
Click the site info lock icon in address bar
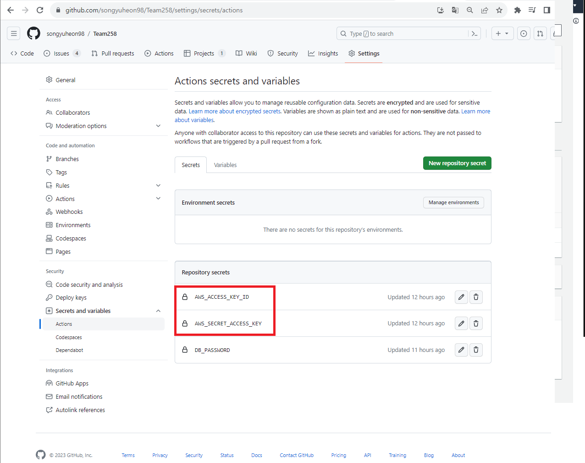58,10
